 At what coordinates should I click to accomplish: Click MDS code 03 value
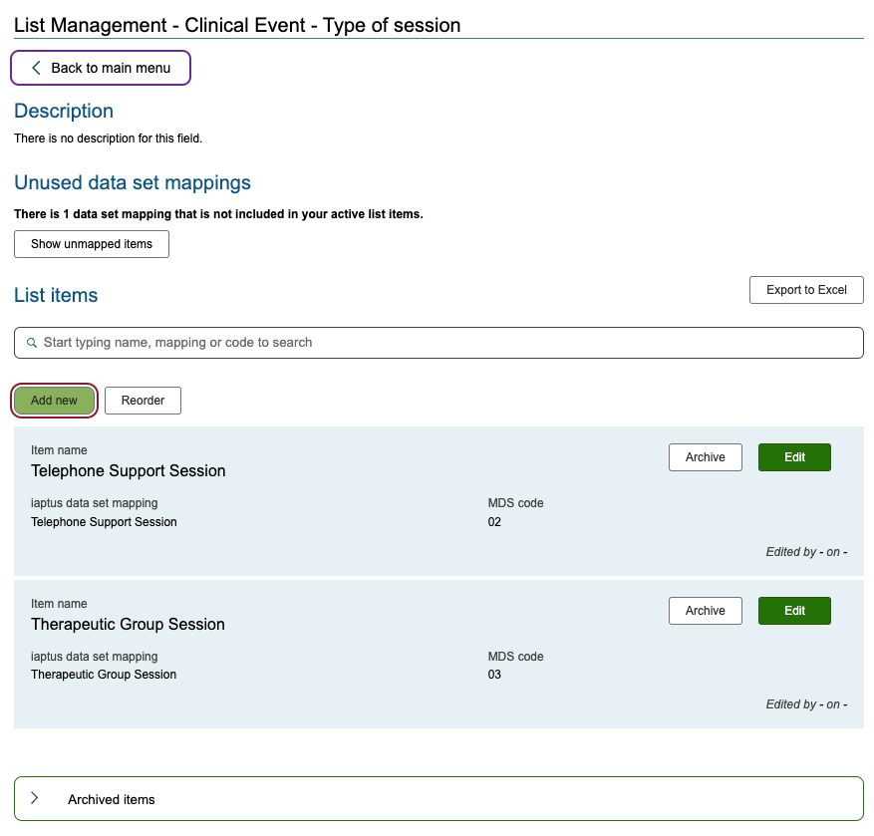tap(494, 675)
